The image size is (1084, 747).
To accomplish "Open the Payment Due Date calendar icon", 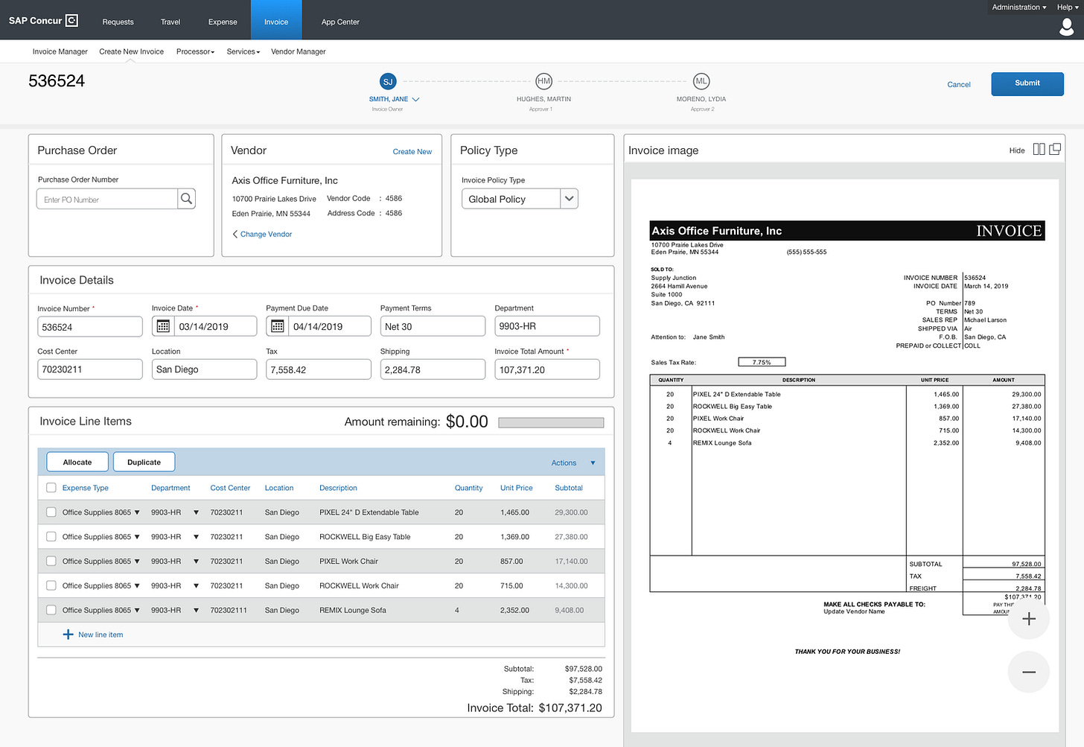I will click(278, 326).
